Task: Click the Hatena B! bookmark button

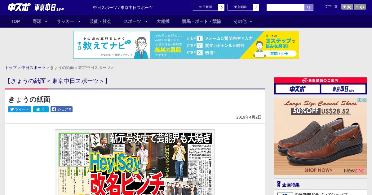Action: pyautogui.click(x=41, y=109)
